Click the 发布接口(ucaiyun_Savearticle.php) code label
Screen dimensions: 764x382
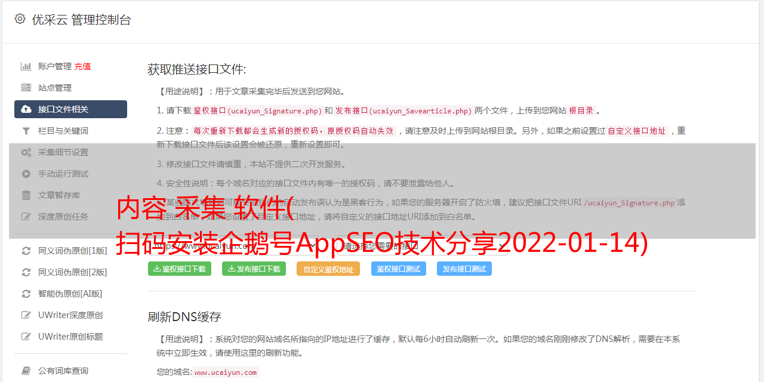coord(403,110)
